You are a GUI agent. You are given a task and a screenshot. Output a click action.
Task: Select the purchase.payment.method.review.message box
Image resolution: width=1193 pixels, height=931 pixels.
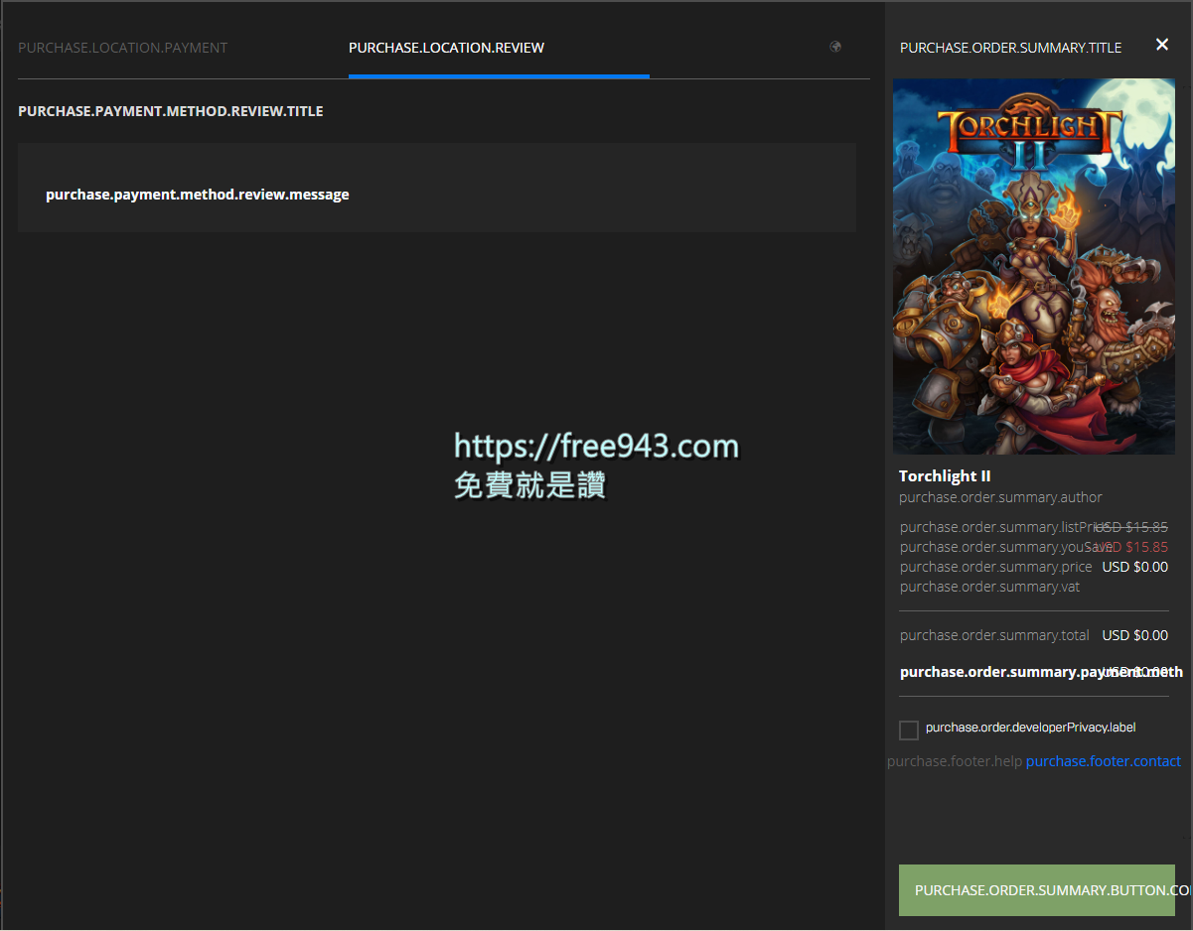[x=437, y=188]
